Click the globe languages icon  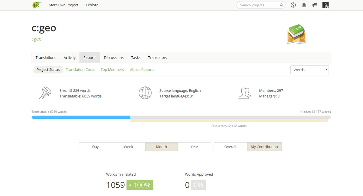145,93
